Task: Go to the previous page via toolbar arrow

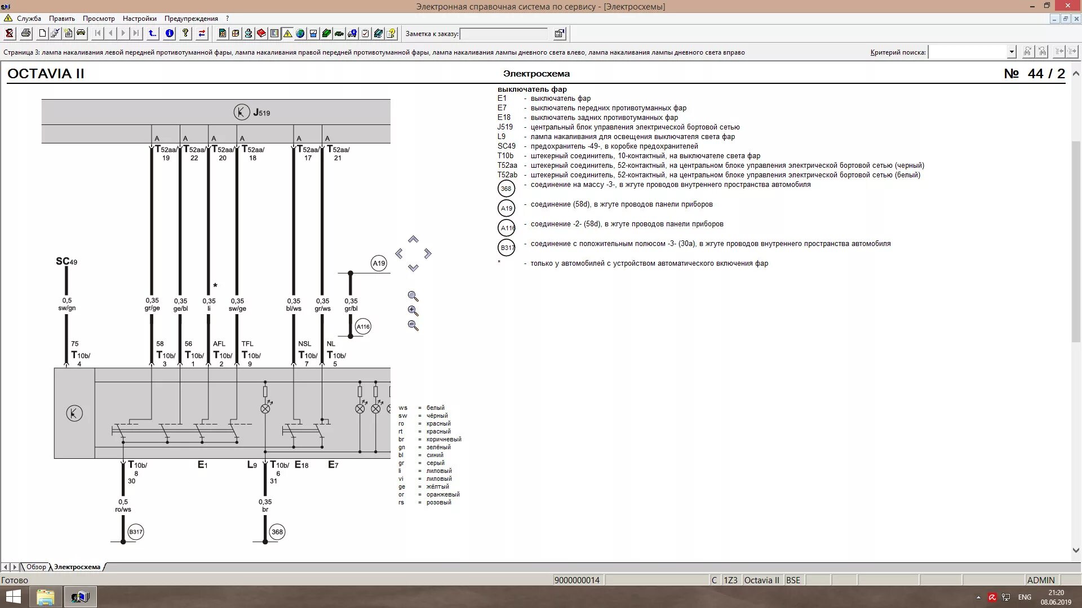Action: pos(110,34)
